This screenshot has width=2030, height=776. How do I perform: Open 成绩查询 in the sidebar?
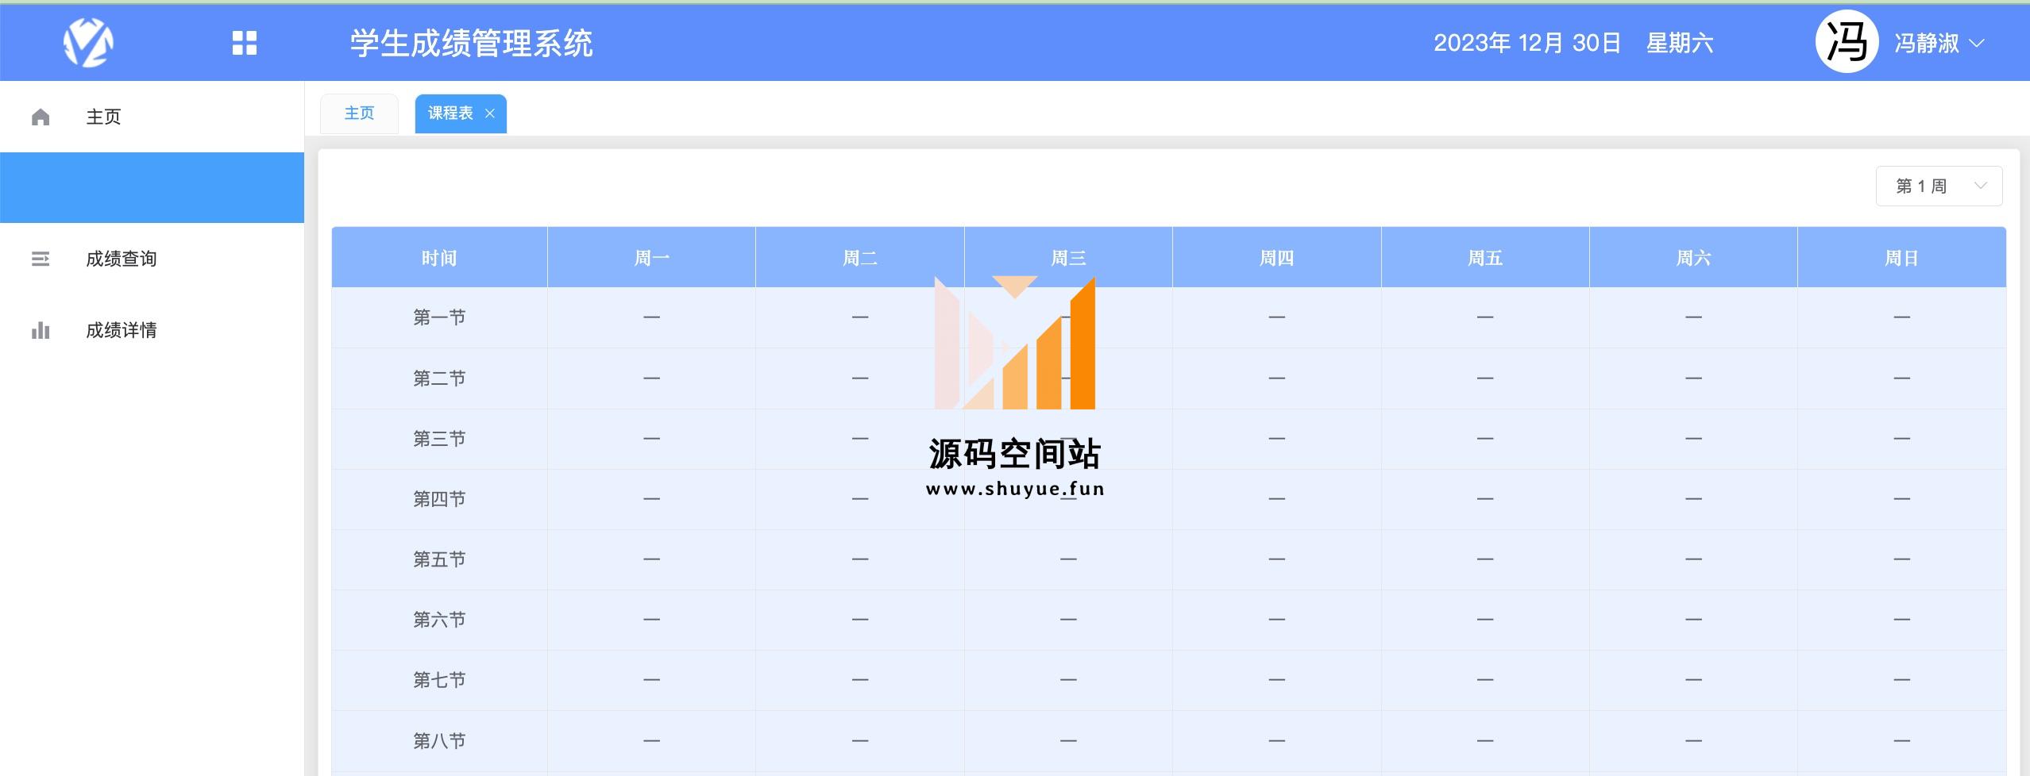152,259
